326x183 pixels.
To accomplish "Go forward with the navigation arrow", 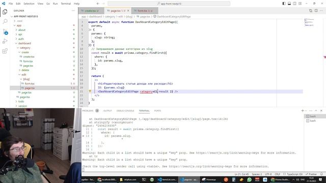I will coord(103,4).
